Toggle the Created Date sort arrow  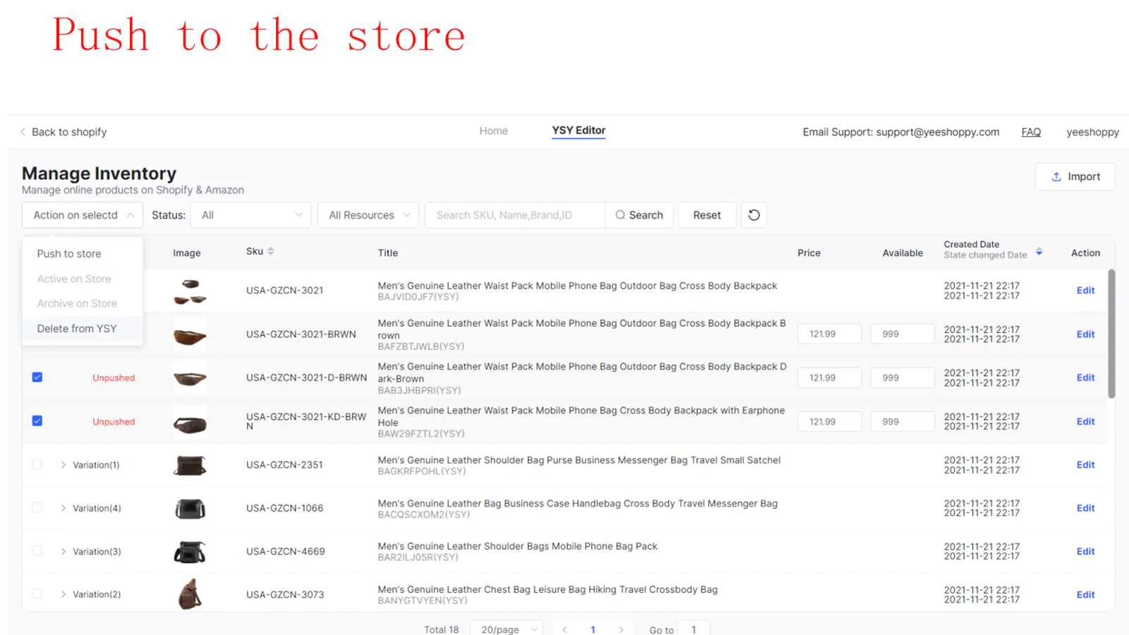click(x=1039, y=252)
